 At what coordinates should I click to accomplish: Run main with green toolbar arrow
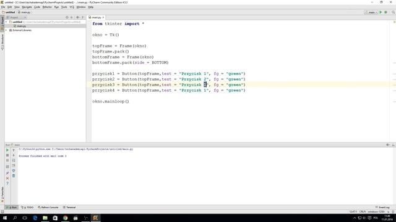click(x=381, y=12)
